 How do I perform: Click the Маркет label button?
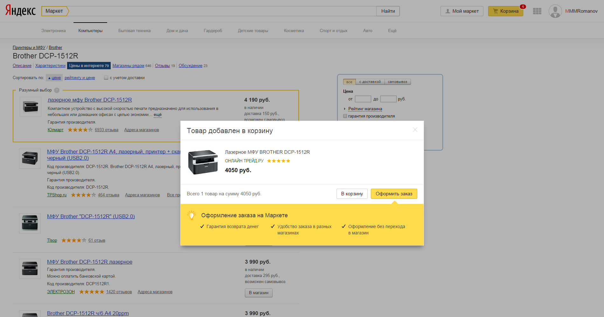tap(54, 11)
